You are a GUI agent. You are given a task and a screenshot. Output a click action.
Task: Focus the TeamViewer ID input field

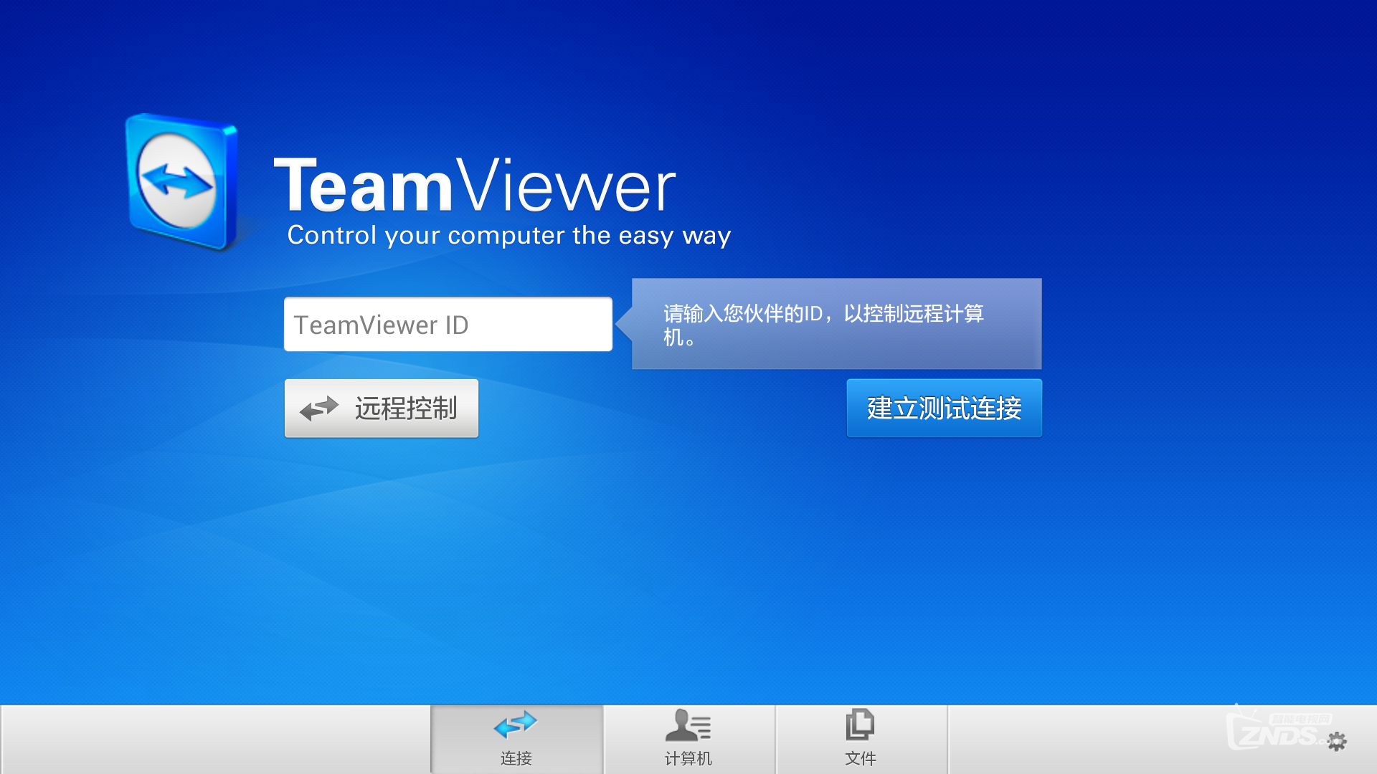coord(448,325)
